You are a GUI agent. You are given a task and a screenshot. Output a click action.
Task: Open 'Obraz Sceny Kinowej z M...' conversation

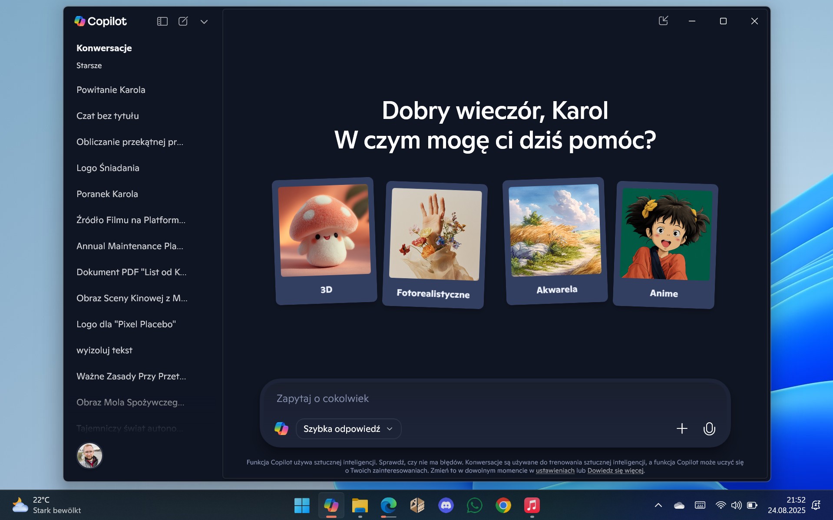pyautogui.click(x=132, y=298)
